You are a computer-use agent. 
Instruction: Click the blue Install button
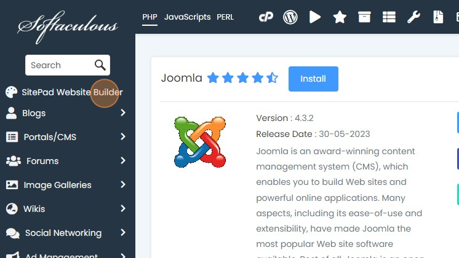coord(313,79)
